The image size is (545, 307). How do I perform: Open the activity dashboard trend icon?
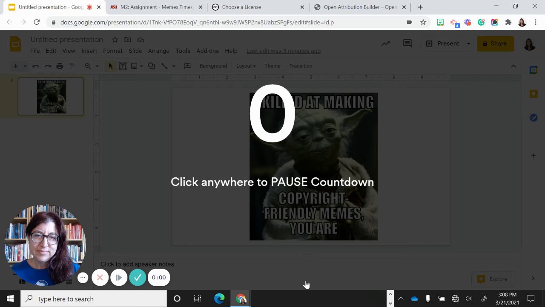[386, 43]
